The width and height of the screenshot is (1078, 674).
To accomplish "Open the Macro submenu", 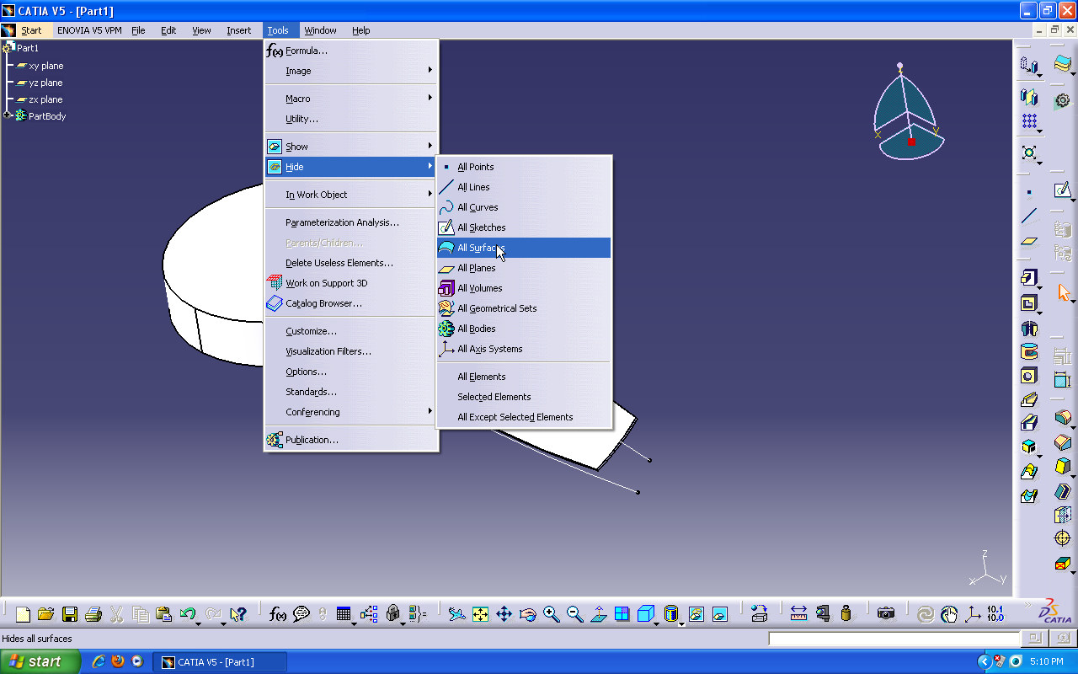I will click(x=351, y=99).
